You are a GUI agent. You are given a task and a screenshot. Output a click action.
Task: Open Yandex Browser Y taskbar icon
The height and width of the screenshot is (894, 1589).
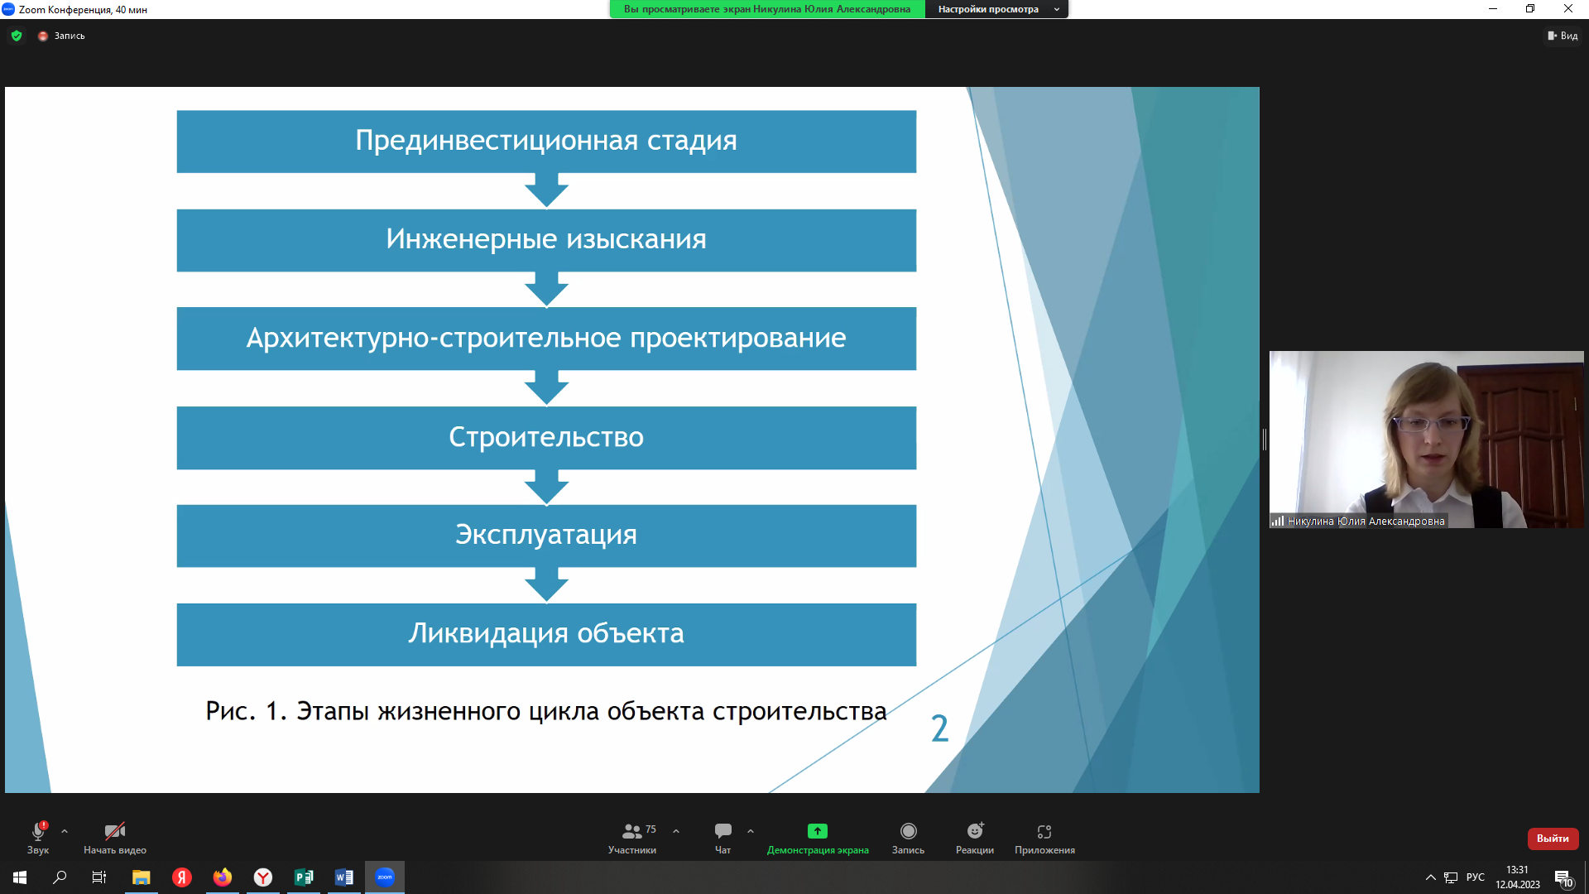click(262, 877)
